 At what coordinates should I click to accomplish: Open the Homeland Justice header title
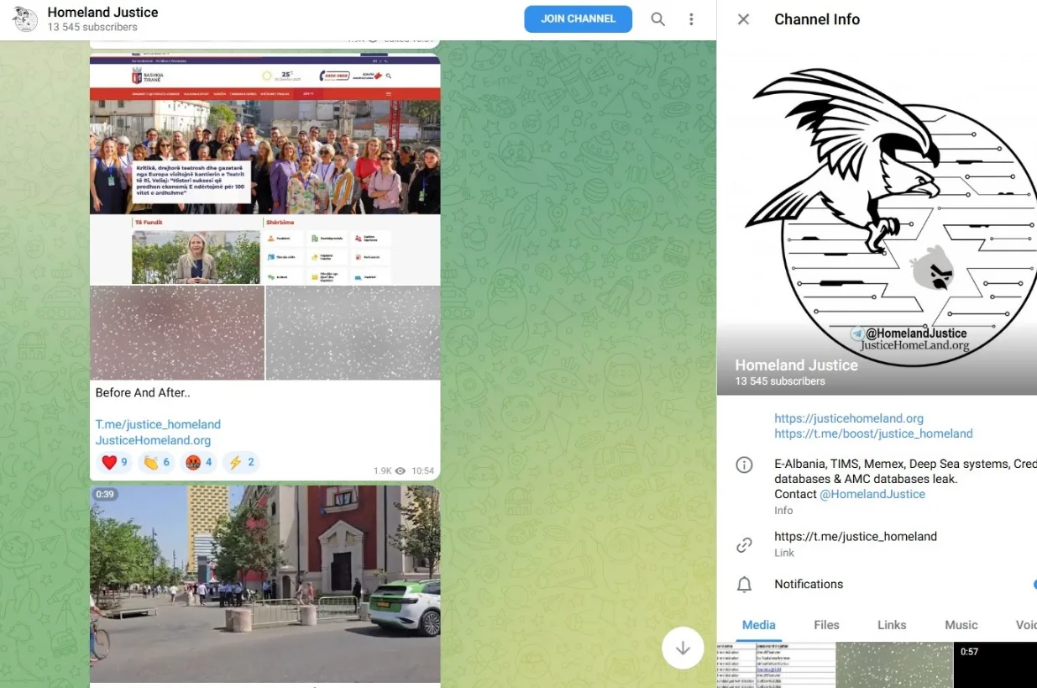[x=102, y=12]
